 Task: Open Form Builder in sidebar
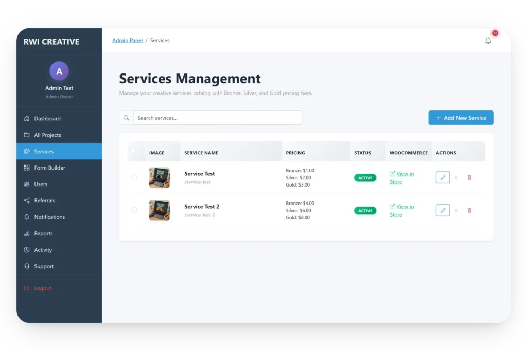click(x=49, y=168)
